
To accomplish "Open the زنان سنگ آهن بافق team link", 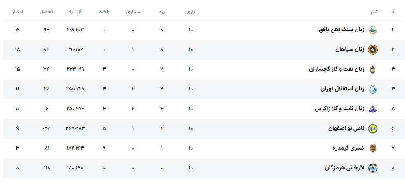I will click(x=341, y=30).
